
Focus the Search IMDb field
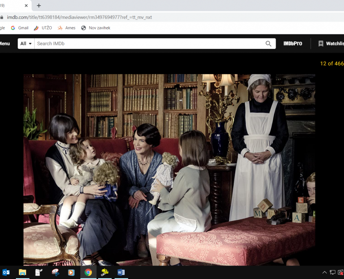pyautogui.click(x=150, y=44)
